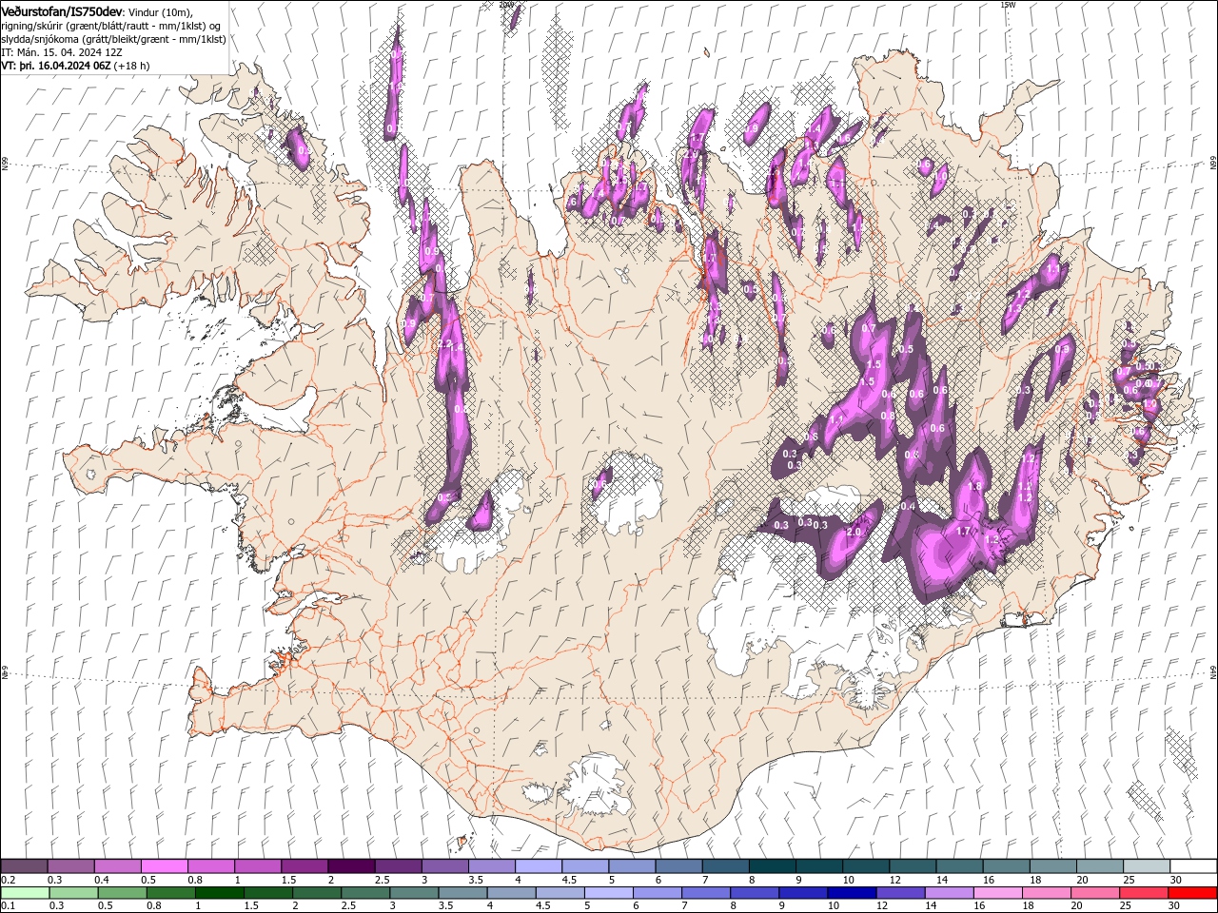This screenshot has height=913, width=1218.
Task: Click the 2.2 snowfall value on the map
Action: (x=445, y=344)
